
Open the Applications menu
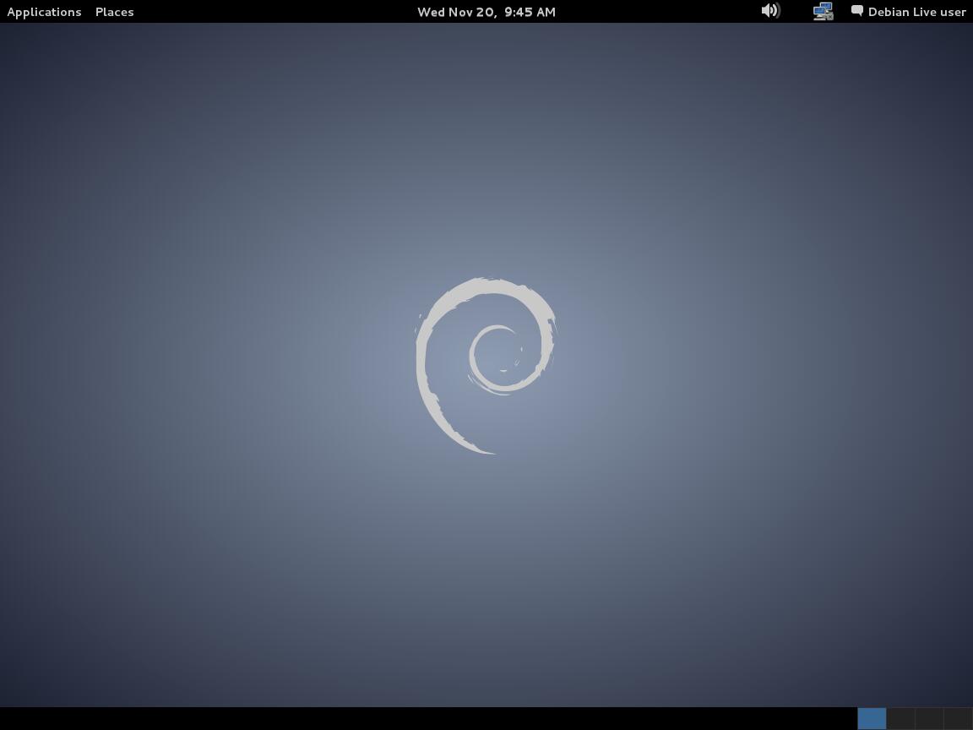[x=44, y=12]
